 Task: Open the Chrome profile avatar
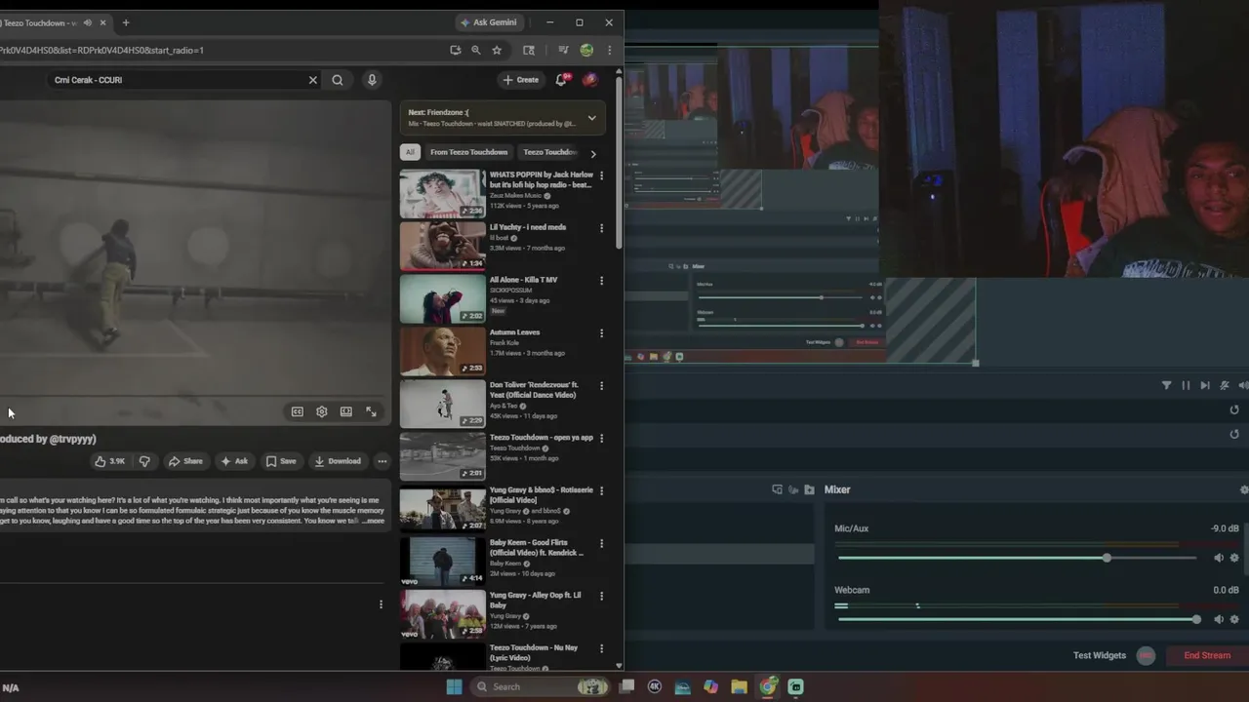point(586,50)
